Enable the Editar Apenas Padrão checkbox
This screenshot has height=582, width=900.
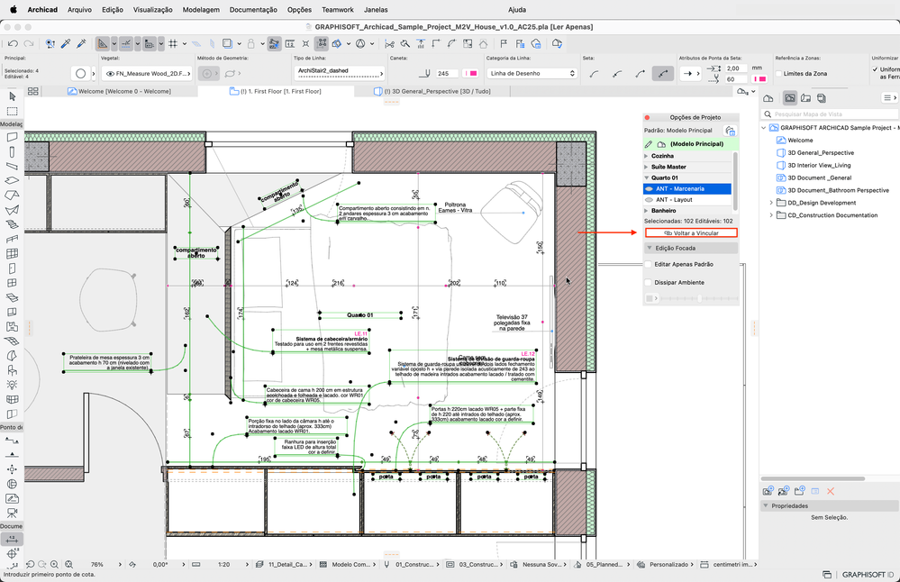pos(649,265)
